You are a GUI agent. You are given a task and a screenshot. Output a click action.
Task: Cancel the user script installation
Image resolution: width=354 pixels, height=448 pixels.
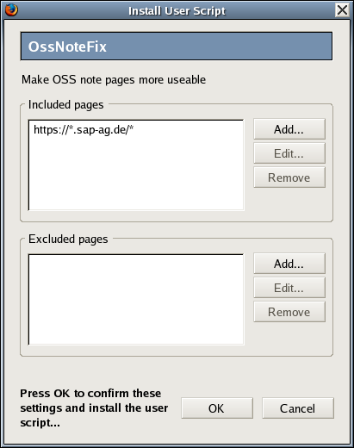[298, 408]
